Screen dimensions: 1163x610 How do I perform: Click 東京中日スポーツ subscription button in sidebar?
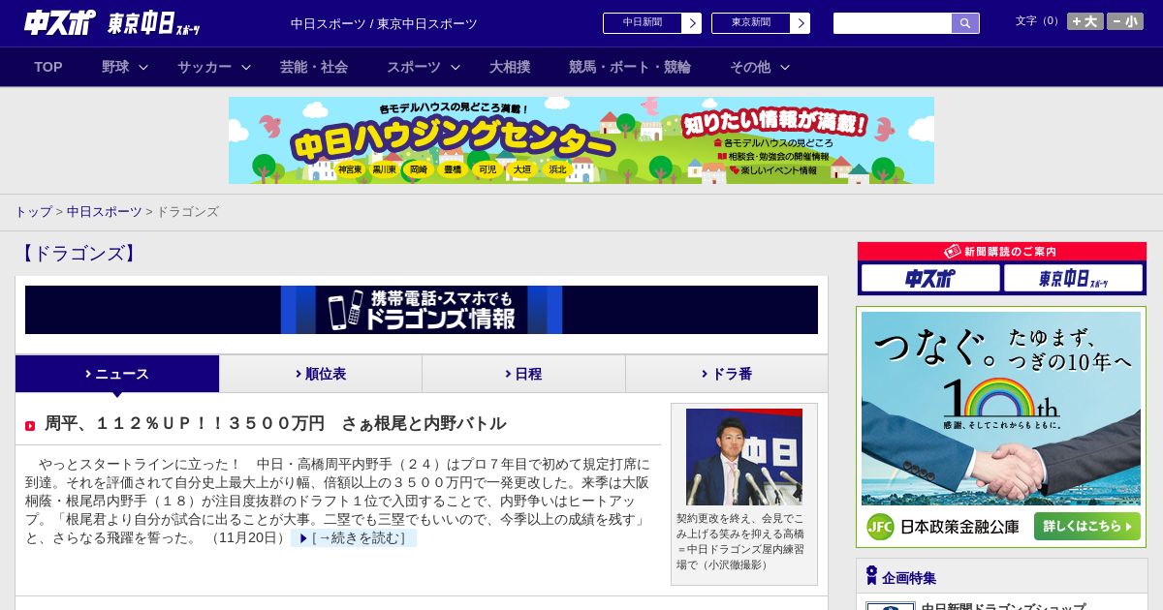coord(1074,279)
